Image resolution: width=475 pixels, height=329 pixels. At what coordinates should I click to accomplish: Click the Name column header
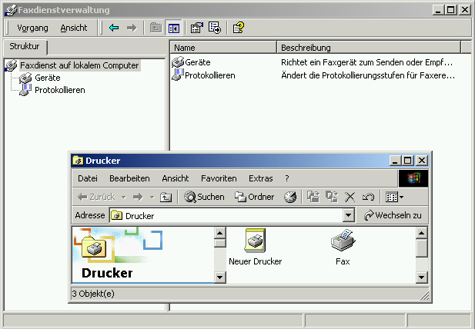tap(223, 48)
